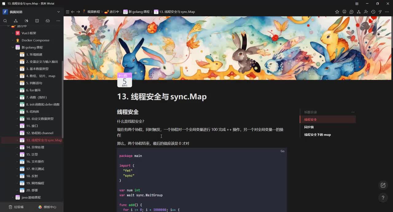Open page 14. 异常处理

point(35,147)
